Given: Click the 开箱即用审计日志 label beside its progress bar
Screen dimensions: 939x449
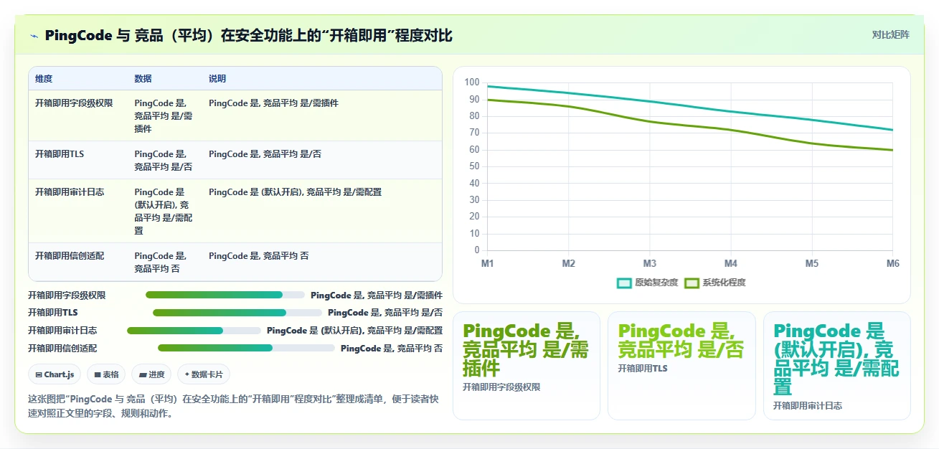Looking at the screenshot, I should click(x=62, y=331).
